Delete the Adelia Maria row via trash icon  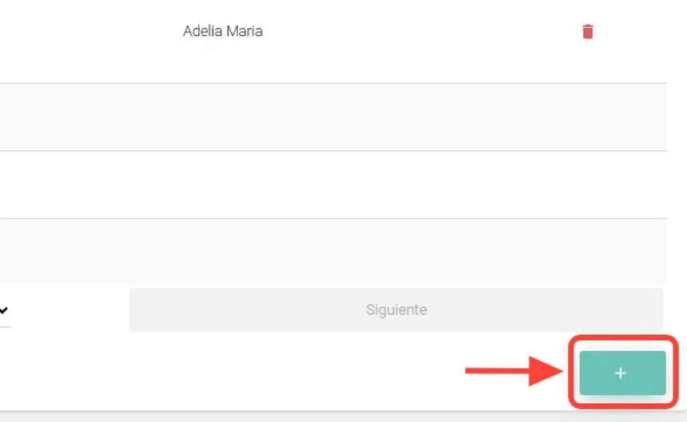[x=588, y=32]
